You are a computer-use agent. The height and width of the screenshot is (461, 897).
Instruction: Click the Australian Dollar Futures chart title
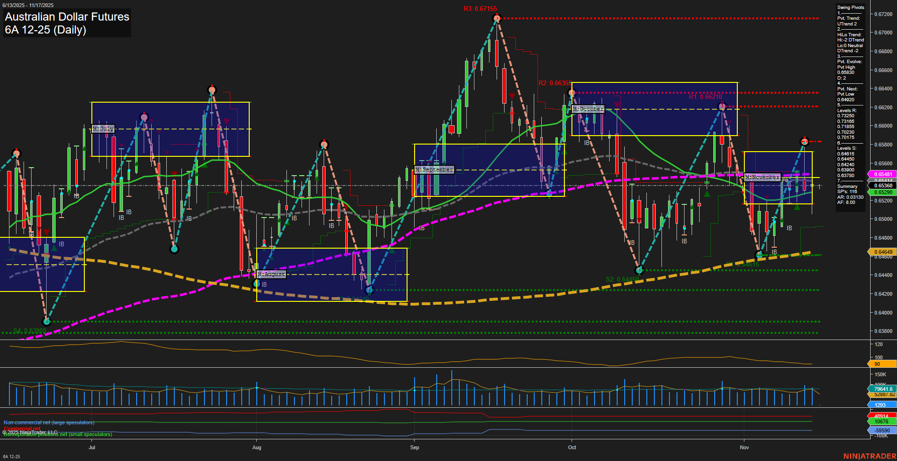(67, 17)
